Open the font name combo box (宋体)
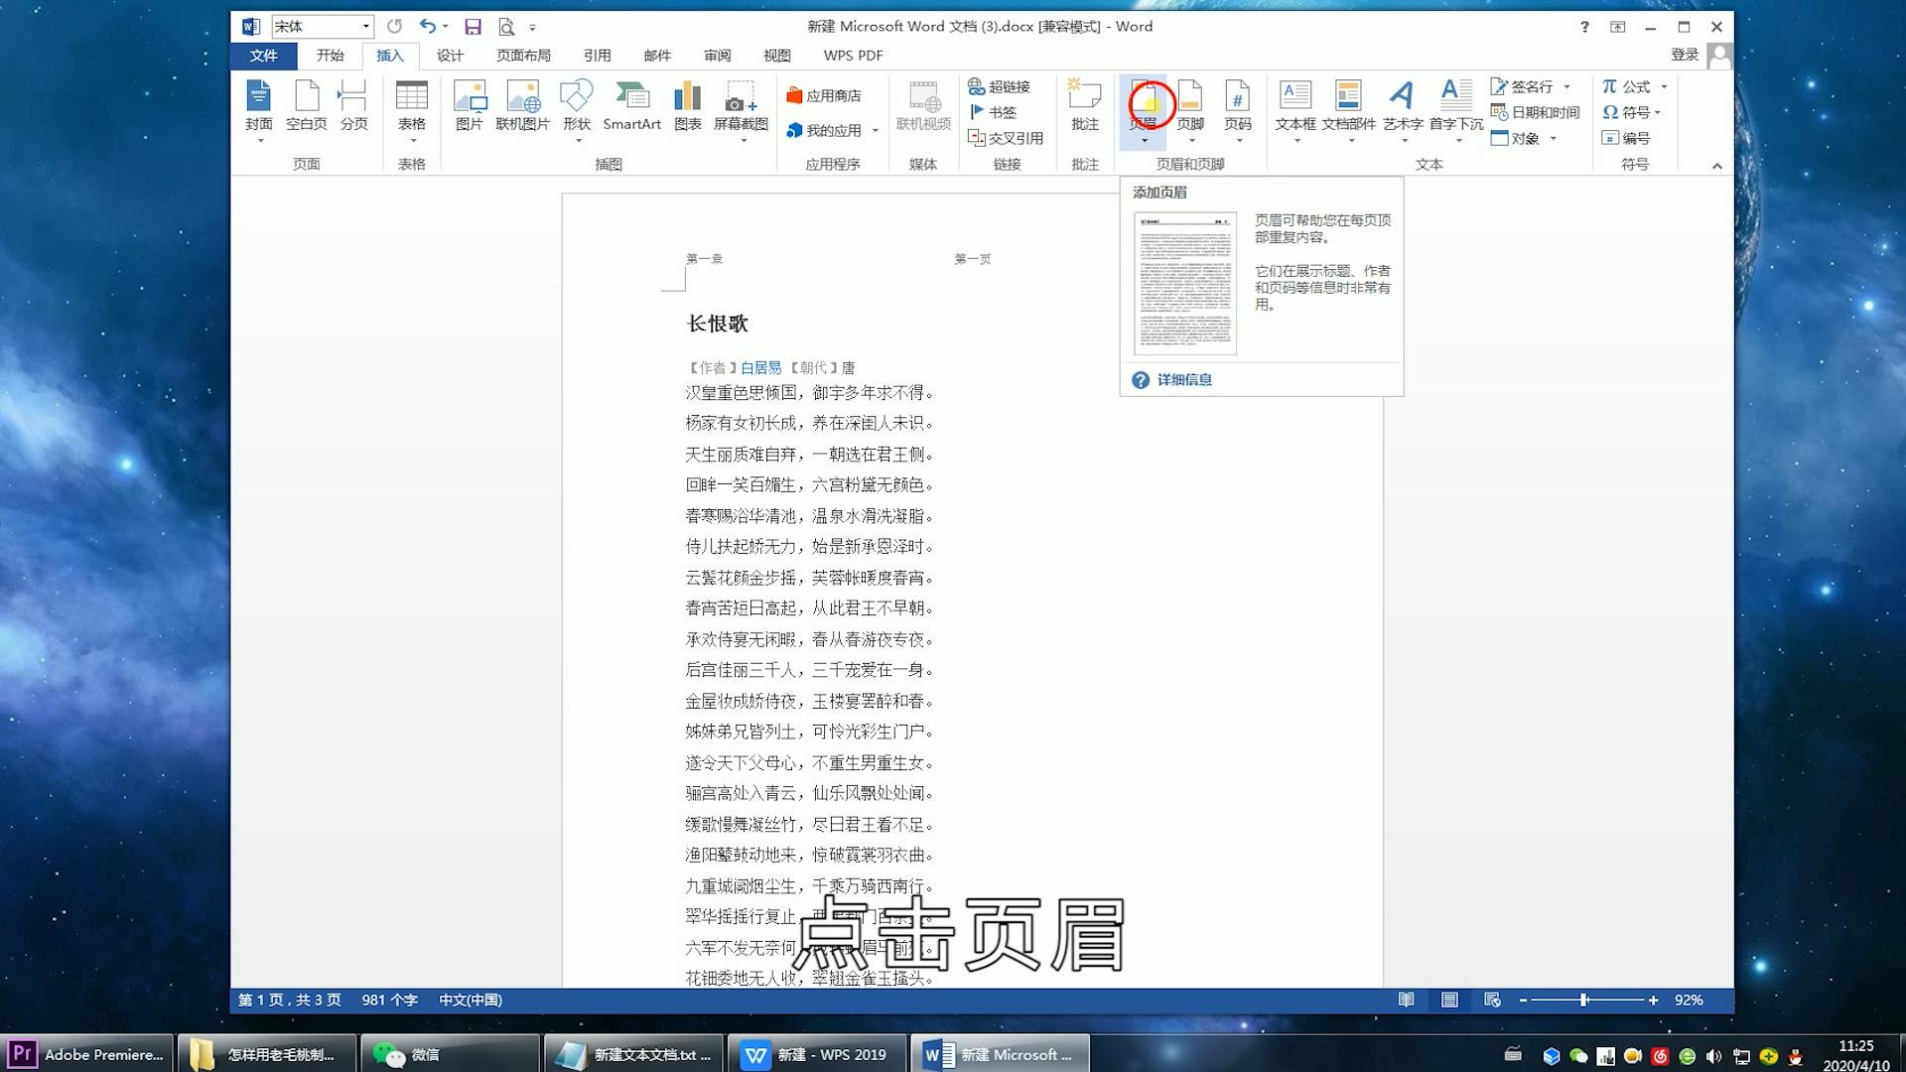 [x=323, y=27]
